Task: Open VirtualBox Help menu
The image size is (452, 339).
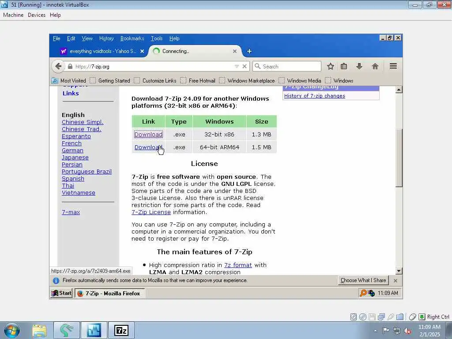Action: tap(55, 15)
